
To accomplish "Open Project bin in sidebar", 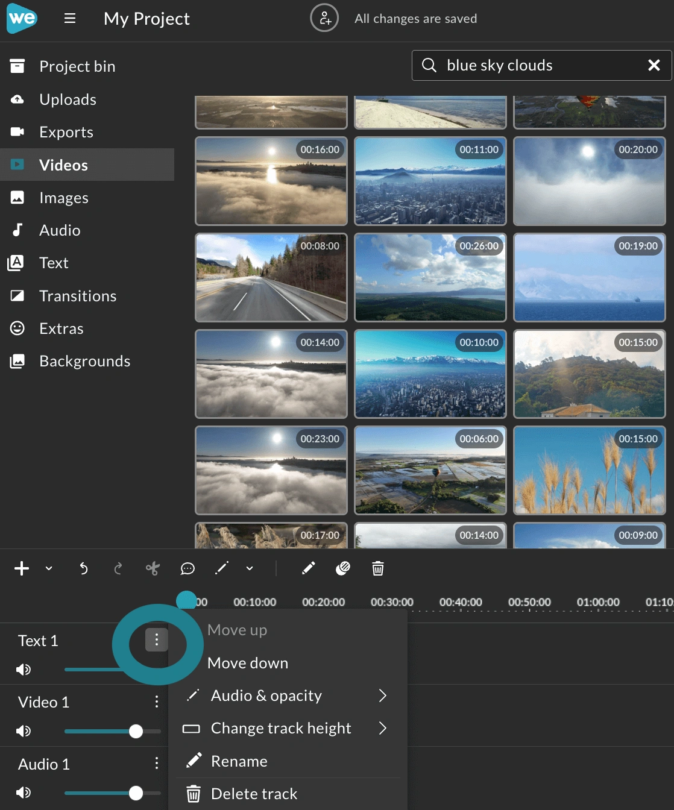I will point(87,66).
